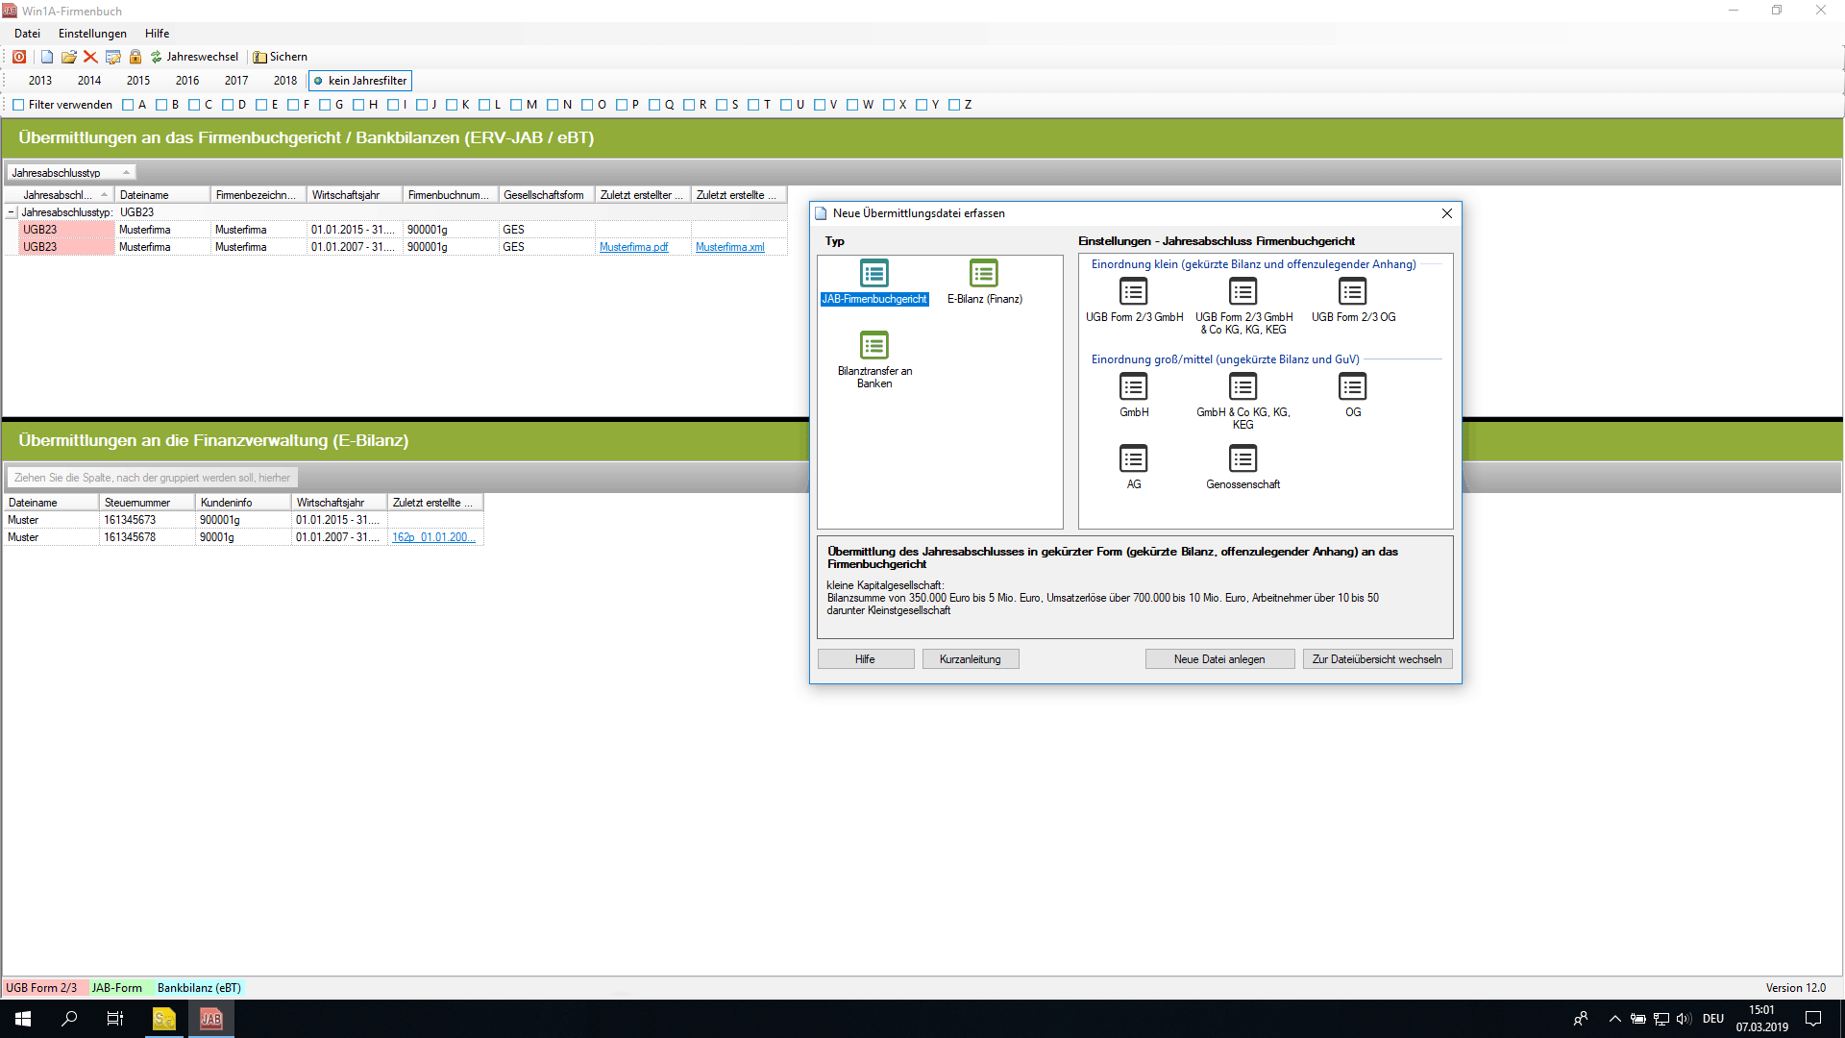Viewport: 1845px width, 1038px height.
Task: Choose the Genossenschaft form icon
Action: click(x=1242, y=458)
